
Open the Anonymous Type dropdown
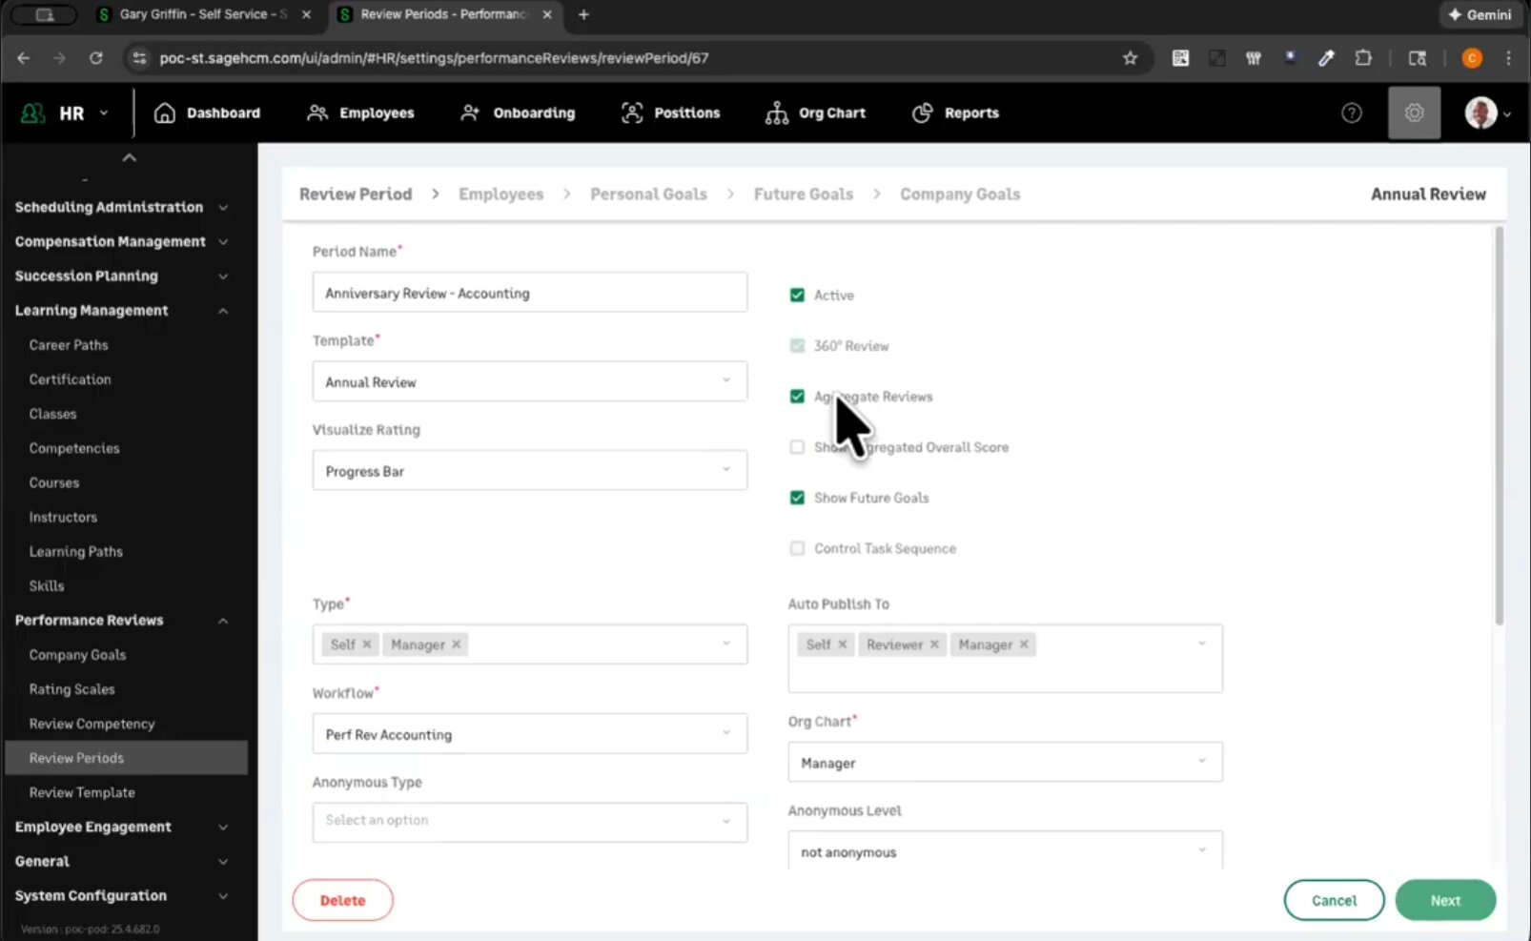(x=530, y=821)
